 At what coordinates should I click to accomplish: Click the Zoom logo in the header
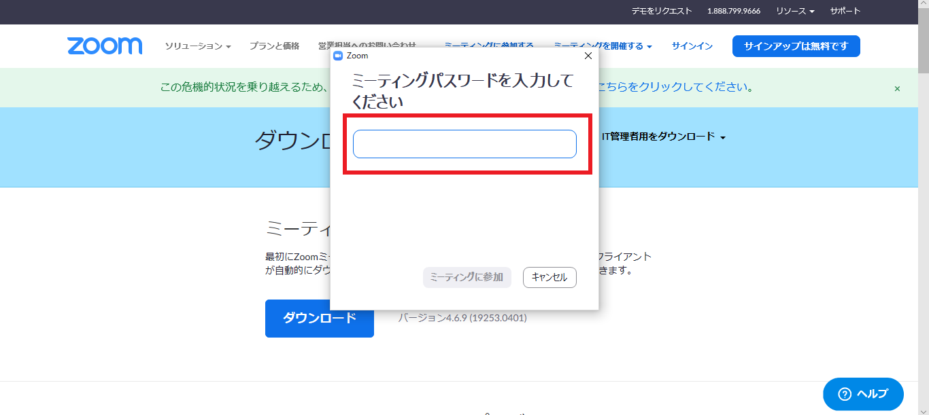click(105, 46)
